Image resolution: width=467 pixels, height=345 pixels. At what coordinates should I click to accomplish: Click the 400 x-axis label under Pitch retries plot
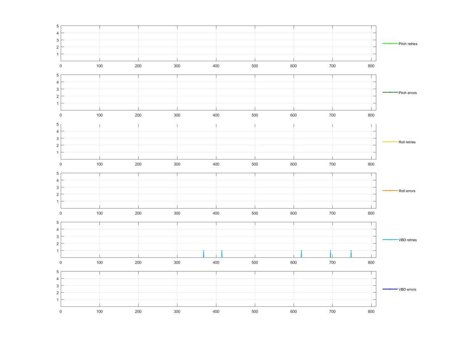pyautogui.click(x=216, y=66)
